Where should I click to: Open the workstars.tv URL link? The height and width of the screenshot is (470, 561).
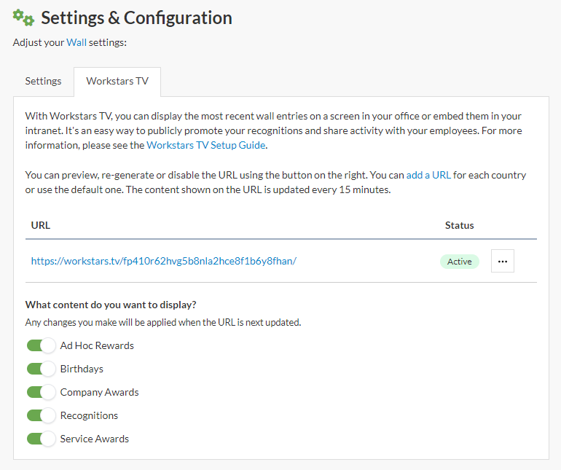(163, 261)
